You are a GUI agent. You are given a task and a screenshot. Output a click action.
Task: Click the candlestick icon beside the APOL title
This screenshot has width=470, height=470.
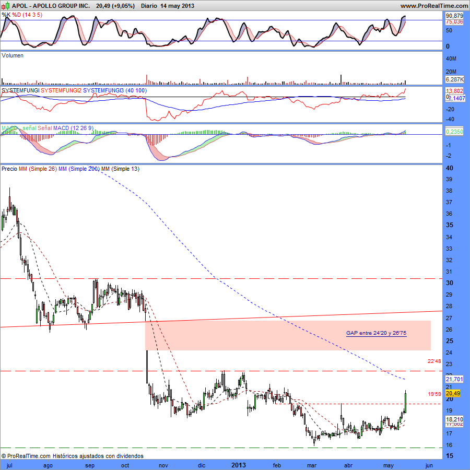(x=6, y=6)
